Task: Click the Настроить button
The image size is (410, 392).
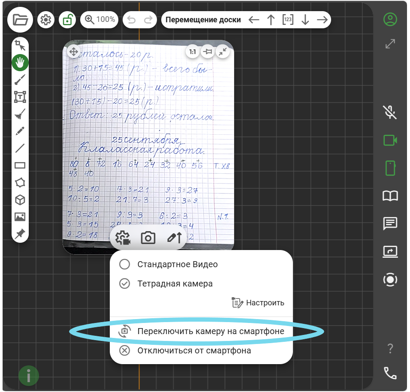Action: point(258,303)
